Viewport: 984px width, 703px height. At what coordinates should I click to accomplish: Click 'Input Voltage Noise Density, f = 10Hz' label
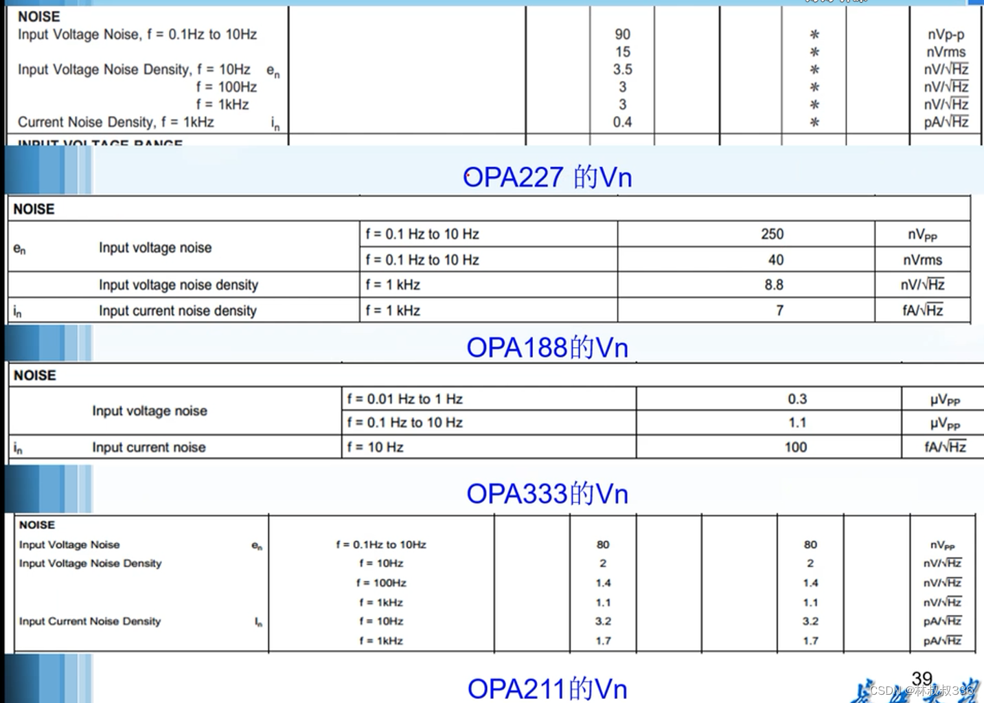click(134, 69)
